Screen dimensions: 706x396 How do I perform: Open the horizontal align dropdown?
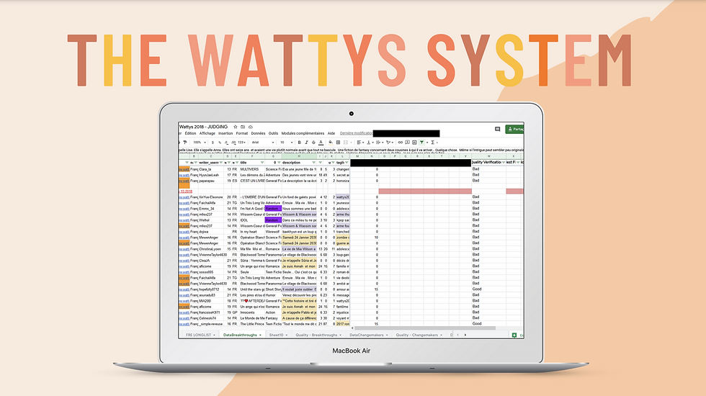pyautogui.click(x=360, y=143)
